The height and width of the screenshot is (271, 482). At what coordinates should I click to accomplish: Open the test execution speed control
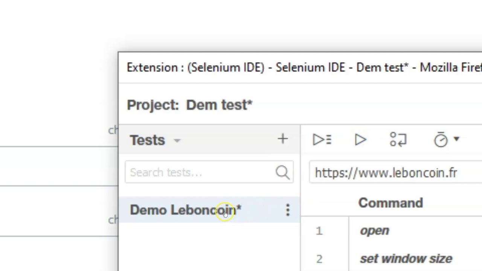446,140
